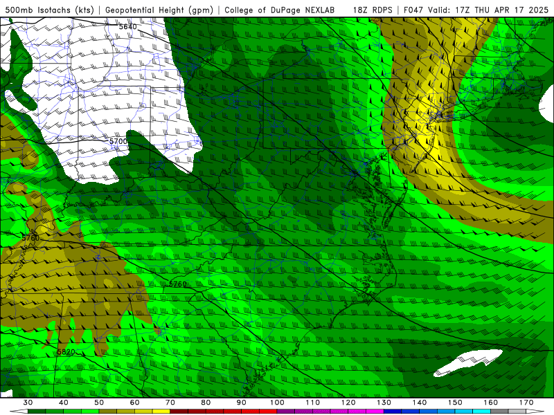Click the 60 knot legend label
The height and width of the screenshot is (415, 554).
click(134, 403)
